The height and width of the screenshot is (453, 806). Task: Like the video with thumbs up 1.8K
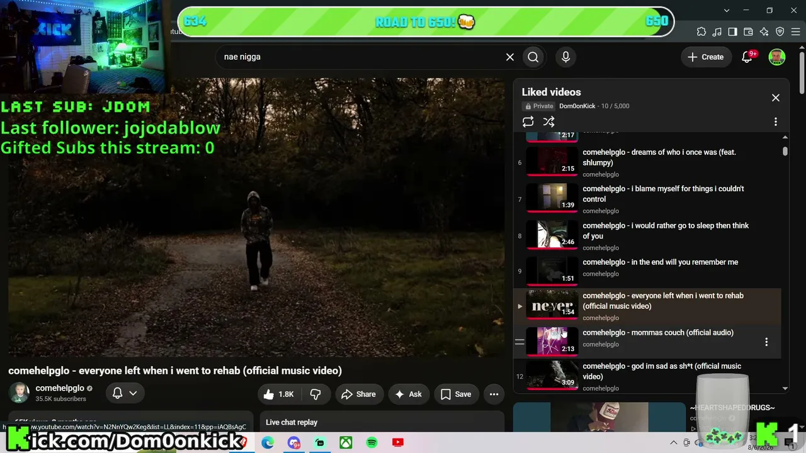pyautogui.click(x=279, y=394)
